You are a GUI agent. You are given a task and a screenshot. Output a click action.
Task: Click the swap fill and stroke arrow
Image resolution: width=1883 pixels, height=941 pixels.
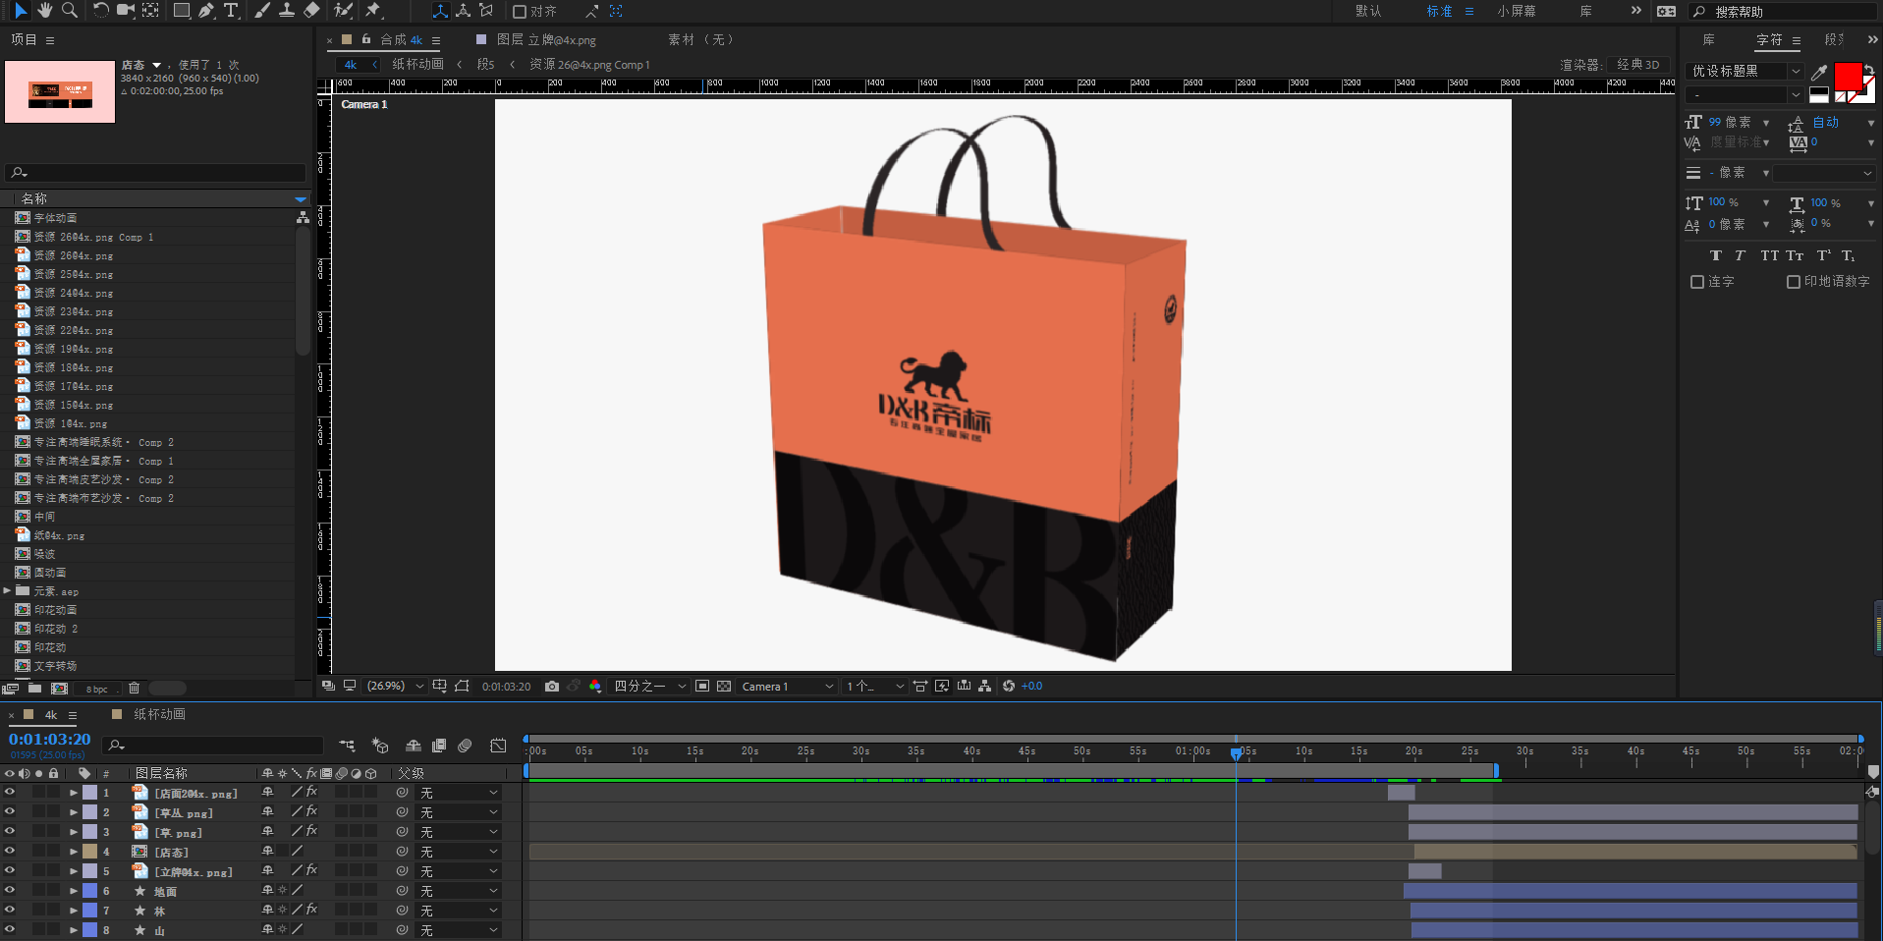coord(1869,70)
